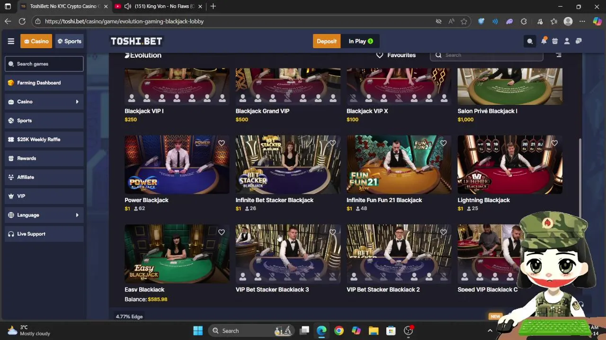The width and height of the screenshot is (606, 340).
Task: Click the Deposit button
Action: pos(327,41)
